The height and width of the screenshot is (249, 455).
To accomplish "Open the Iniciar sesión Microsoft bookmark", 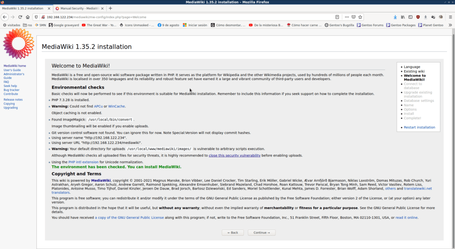I will click(x=195, y=25).
